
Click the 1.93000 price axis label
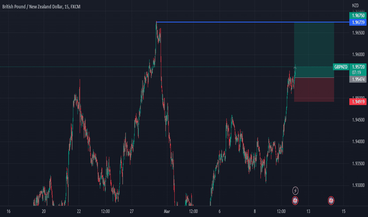coord(359,185)
